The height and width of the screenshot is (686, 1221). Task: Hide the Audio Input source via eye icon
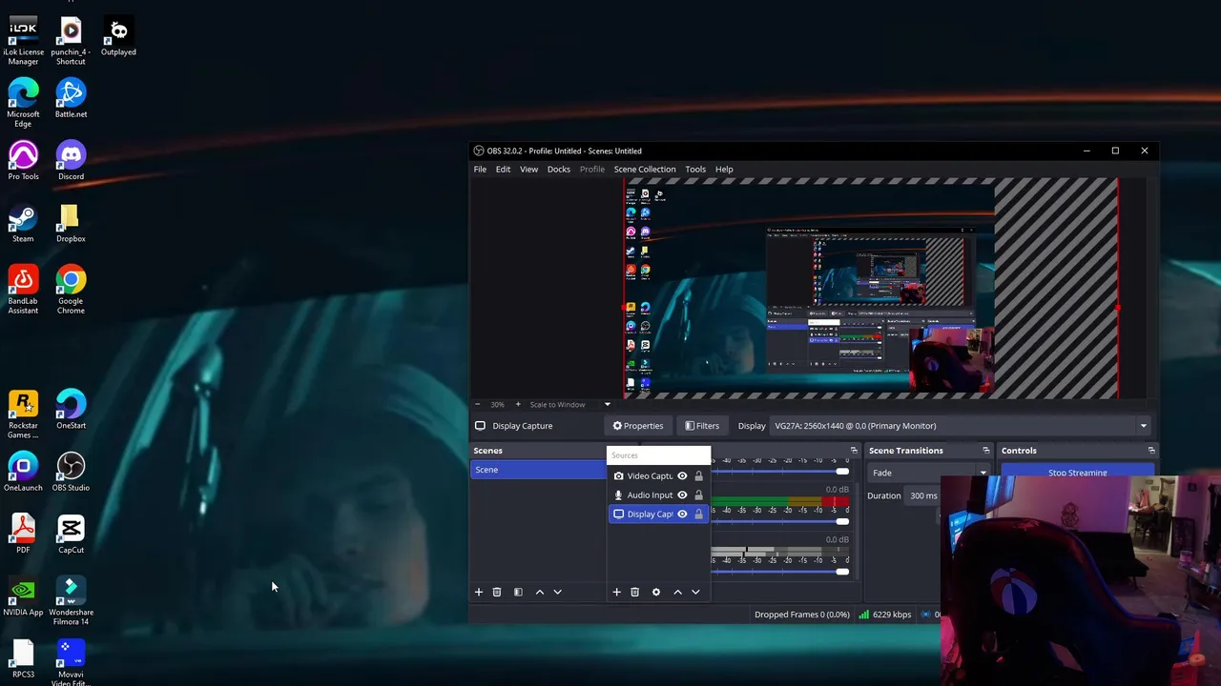pos(682,494)
